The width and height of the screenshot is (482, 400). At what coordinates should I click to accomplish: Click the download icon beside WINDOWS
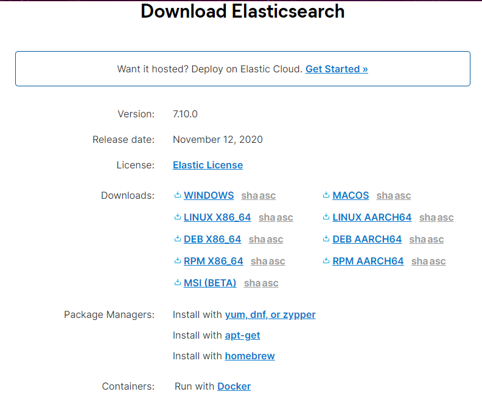(x=177, y=195)
